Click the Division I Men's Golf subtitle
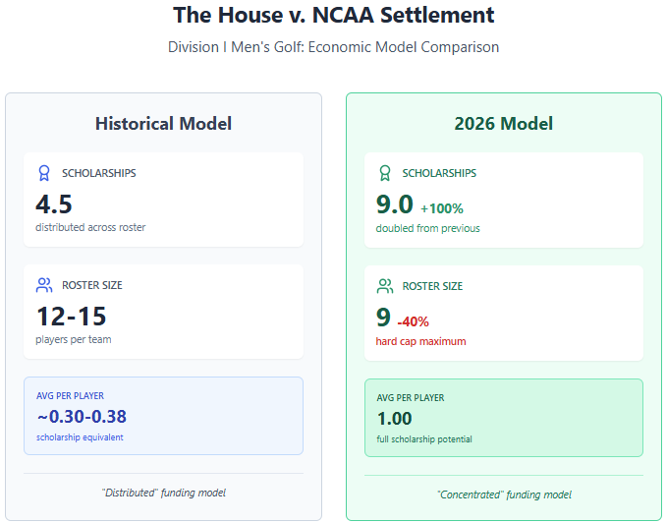The image size is (667, 523). (x=333, y=47)
